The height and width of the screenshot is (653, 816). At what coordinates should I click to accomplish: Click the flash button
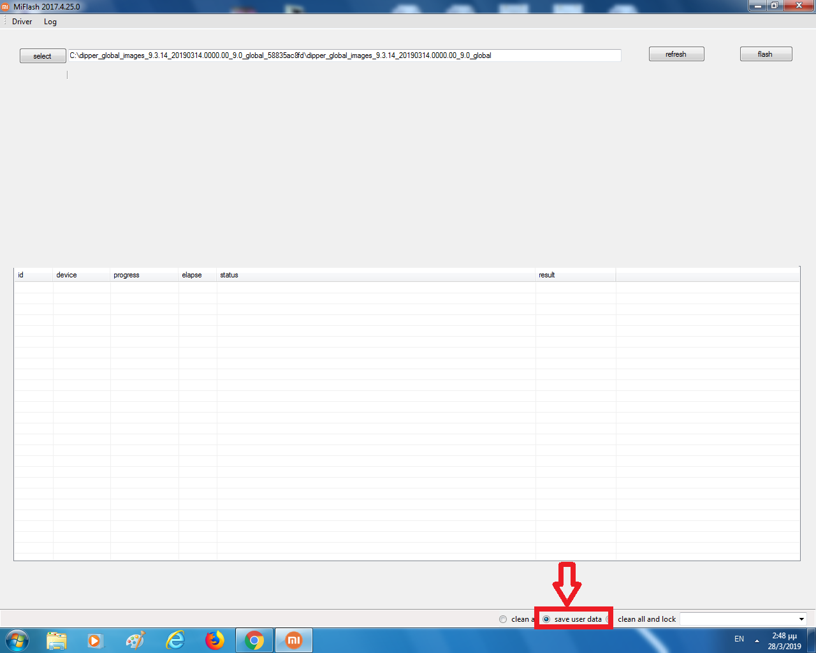point(766,54)
